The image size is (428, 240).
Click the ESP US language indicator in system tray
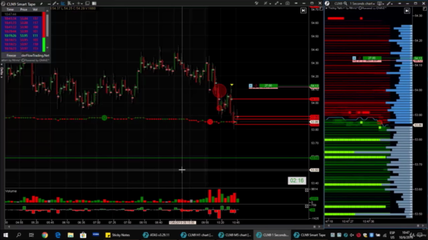coord(393,235)
